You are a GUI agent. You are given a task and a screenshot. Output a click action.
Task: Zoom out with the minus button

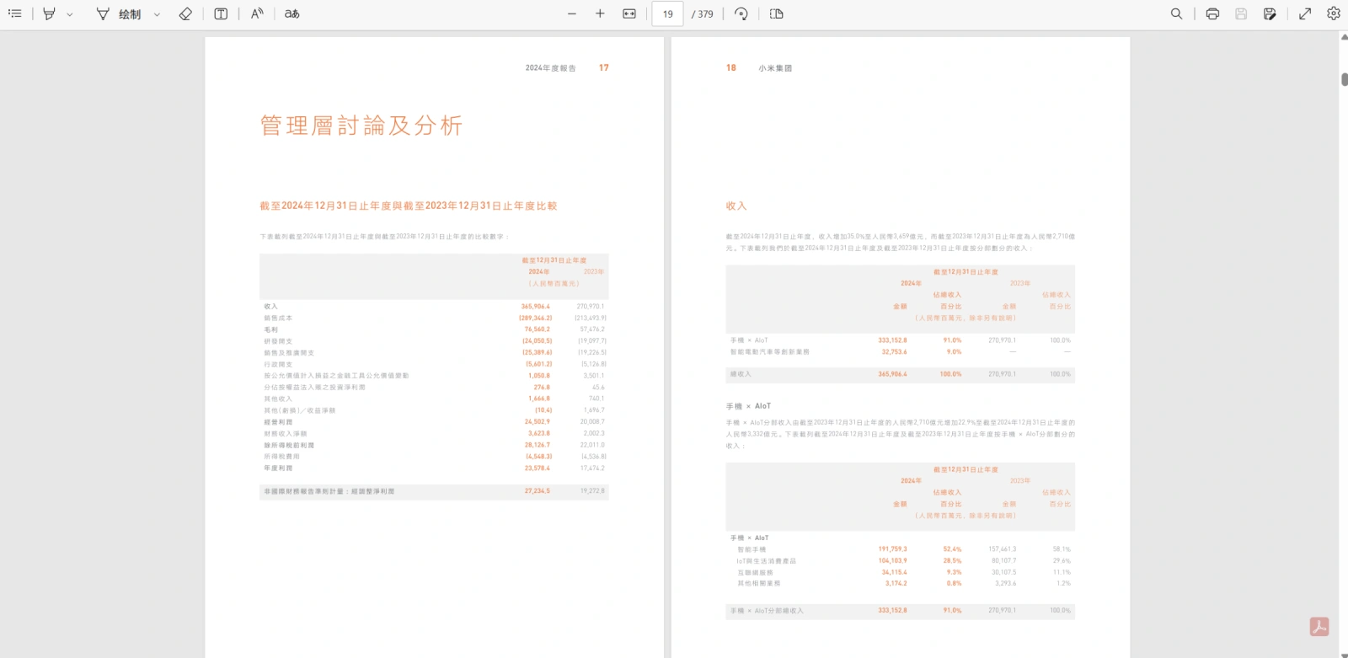572,13
